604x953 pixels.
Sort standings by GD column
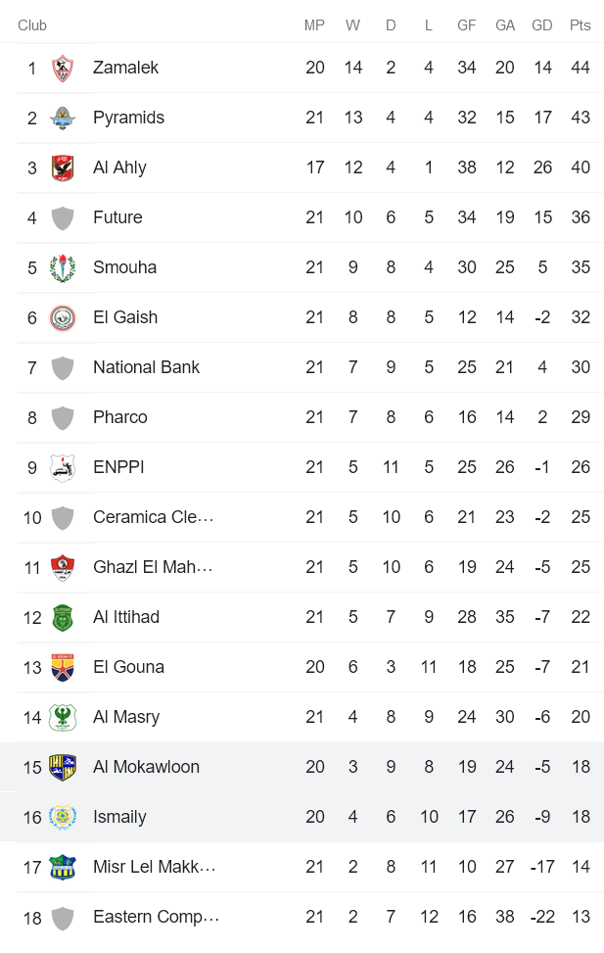coord(541,26)
